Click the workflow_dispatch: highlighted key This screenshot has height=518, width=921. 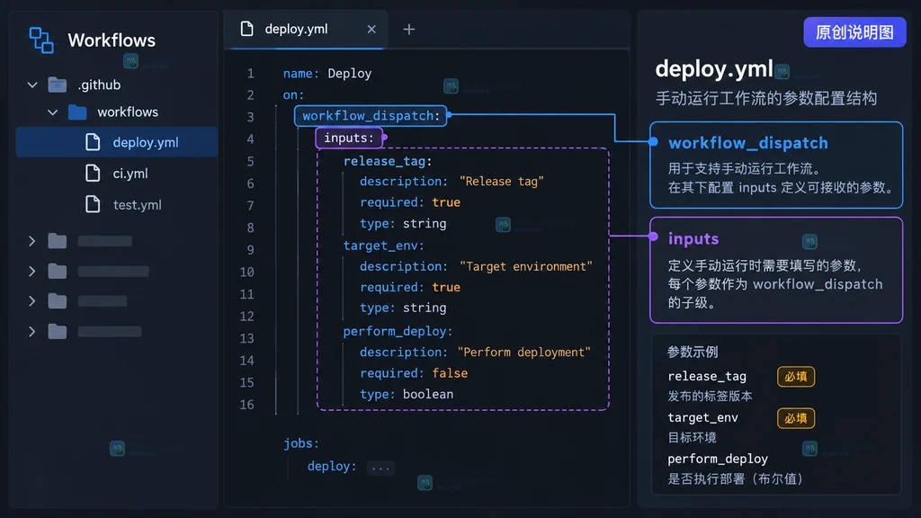371,116
